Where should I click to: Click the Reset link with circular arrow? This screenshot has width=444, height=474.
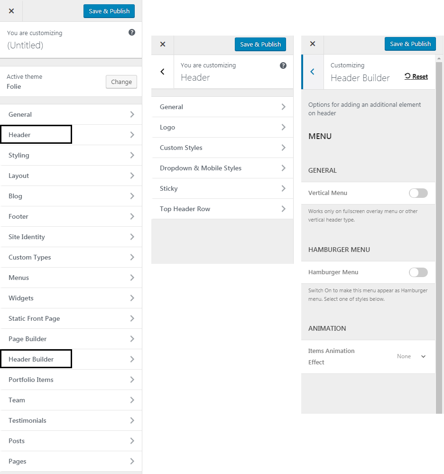416,76
